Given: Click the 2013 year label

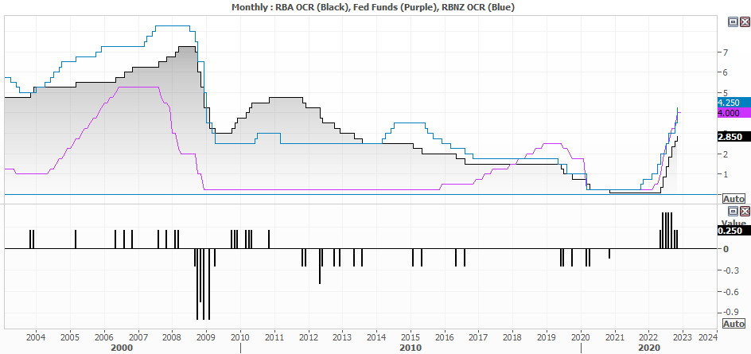Looking at the screenshot, I should tap(342, 336).
